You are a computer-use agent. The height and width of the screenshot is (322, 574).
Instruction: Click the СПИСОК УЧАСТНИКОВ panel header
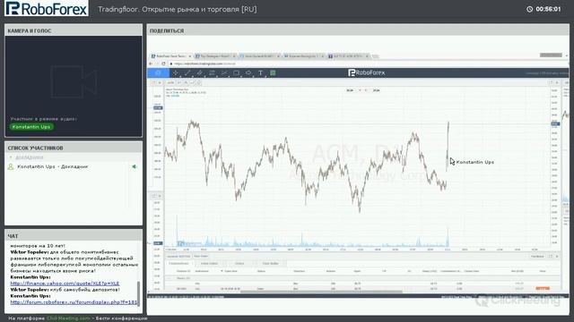click(74, 148)
